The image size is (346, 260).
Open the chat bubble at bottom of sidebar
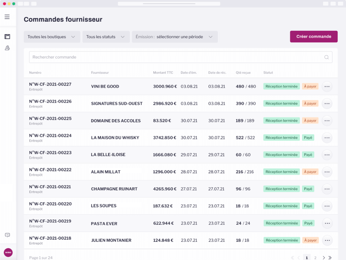point(8,235)
